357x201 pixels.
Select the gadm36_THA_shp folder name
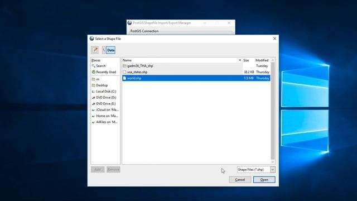[140, 66]
